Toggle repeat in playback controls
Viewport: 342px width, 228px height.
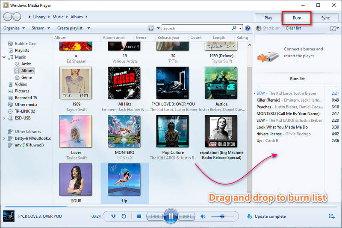(x=124, y=216)
